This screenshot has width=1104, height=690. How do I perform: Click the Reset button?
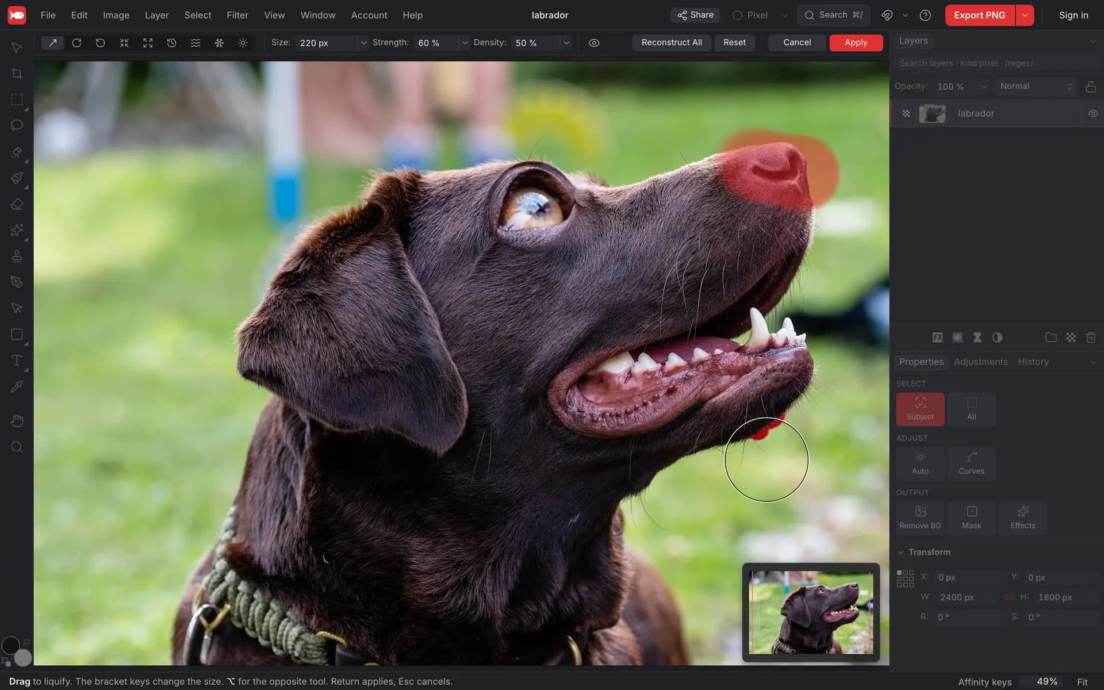[x=734, y=43]
